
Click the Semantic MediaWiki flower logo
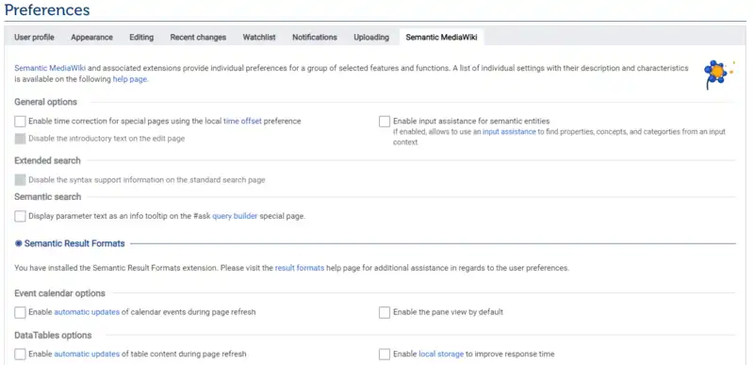tap(719, 75)
